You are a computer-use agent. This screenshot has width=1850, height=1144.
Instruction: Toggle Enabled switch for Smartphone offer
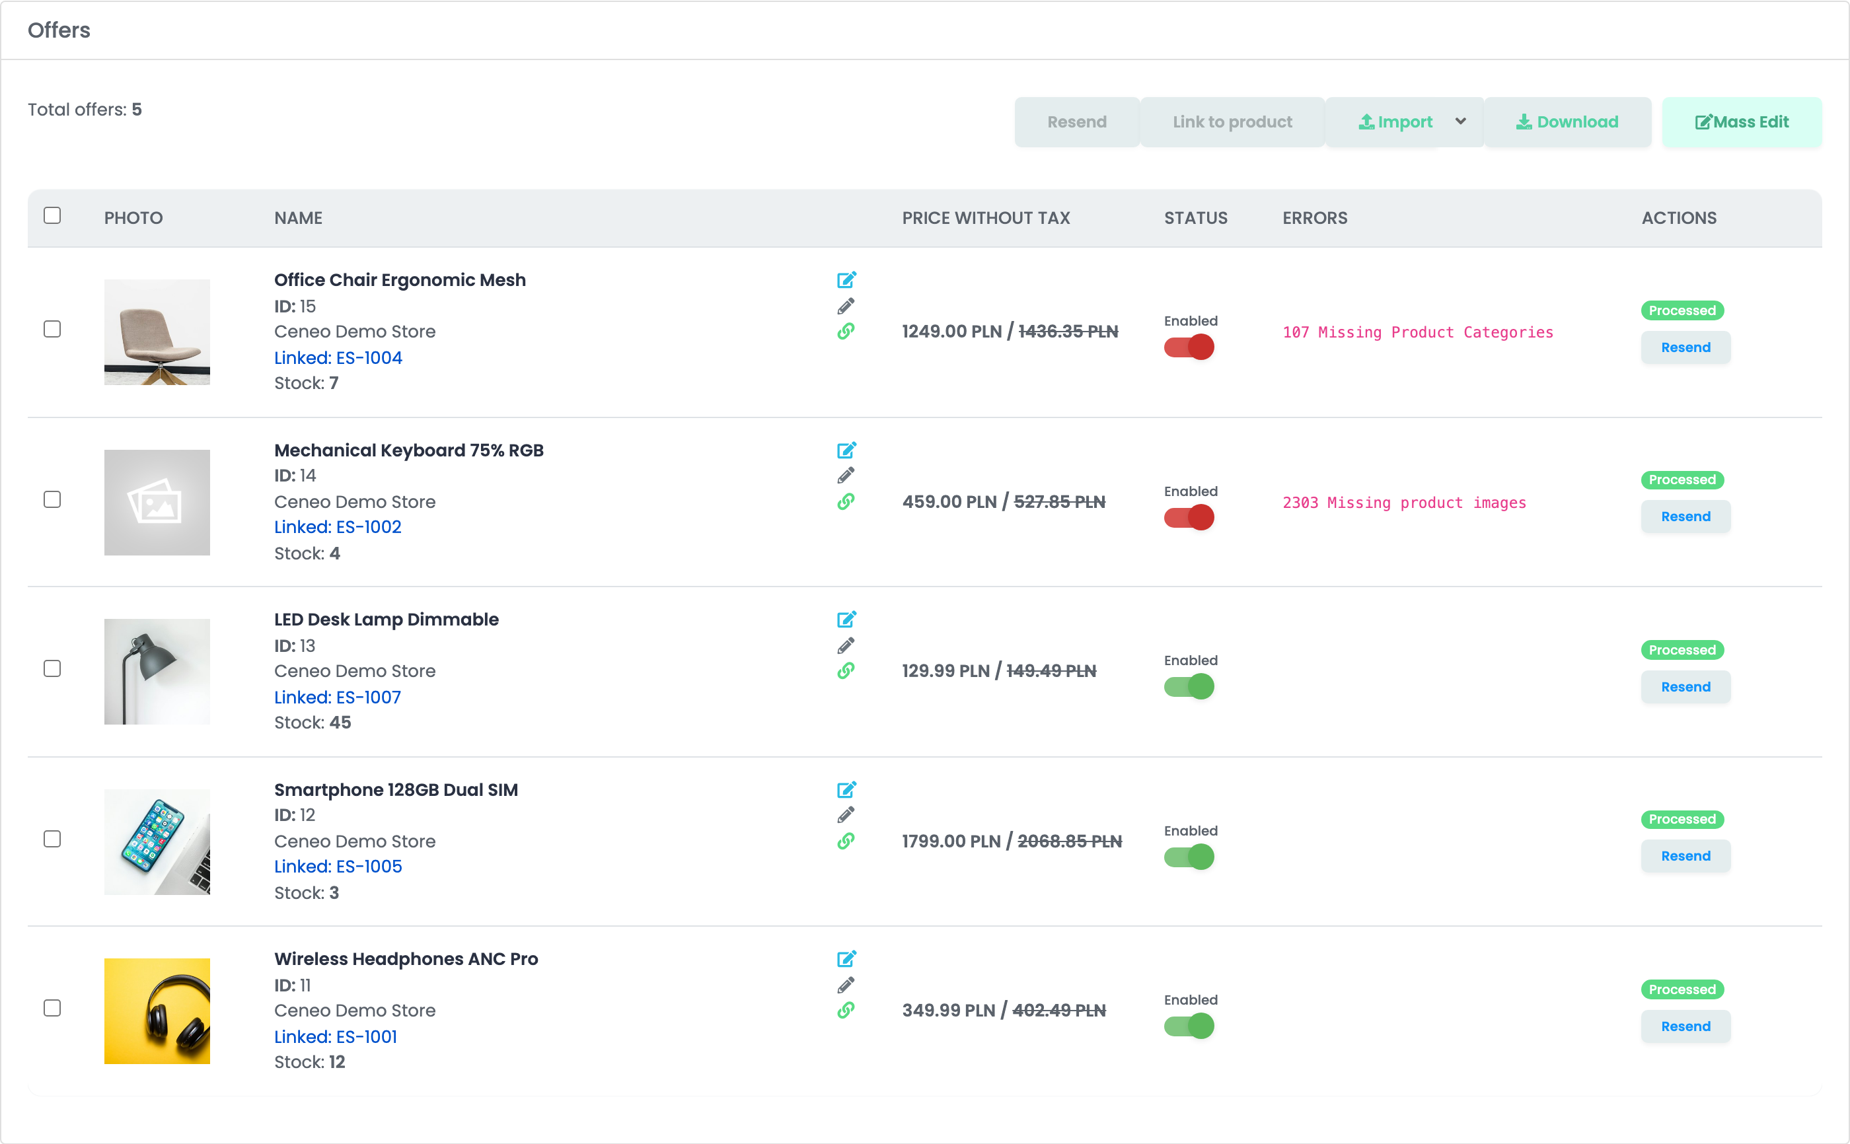tap(1189, 857)
